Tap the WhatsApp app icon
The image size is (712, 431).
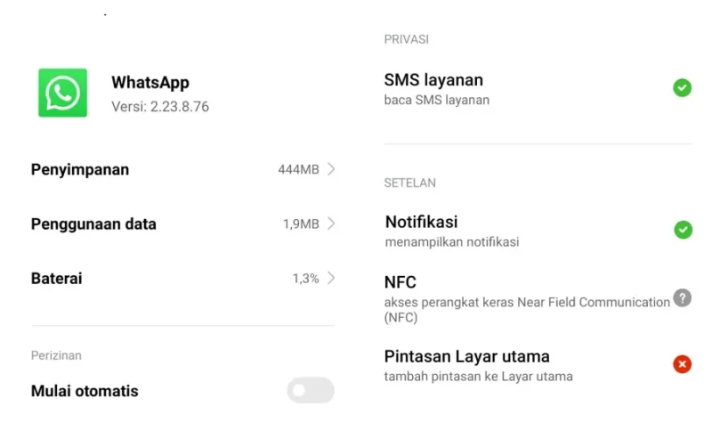point(62,93)
